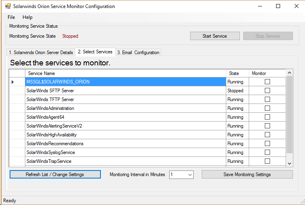The image size is (305, 205).
Task: Click the State column header
Action: tap(237, 73)
